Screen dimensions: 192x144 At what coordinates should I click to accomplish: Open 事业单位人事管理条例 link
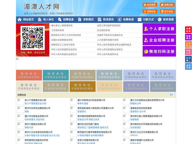click(62, 26)
